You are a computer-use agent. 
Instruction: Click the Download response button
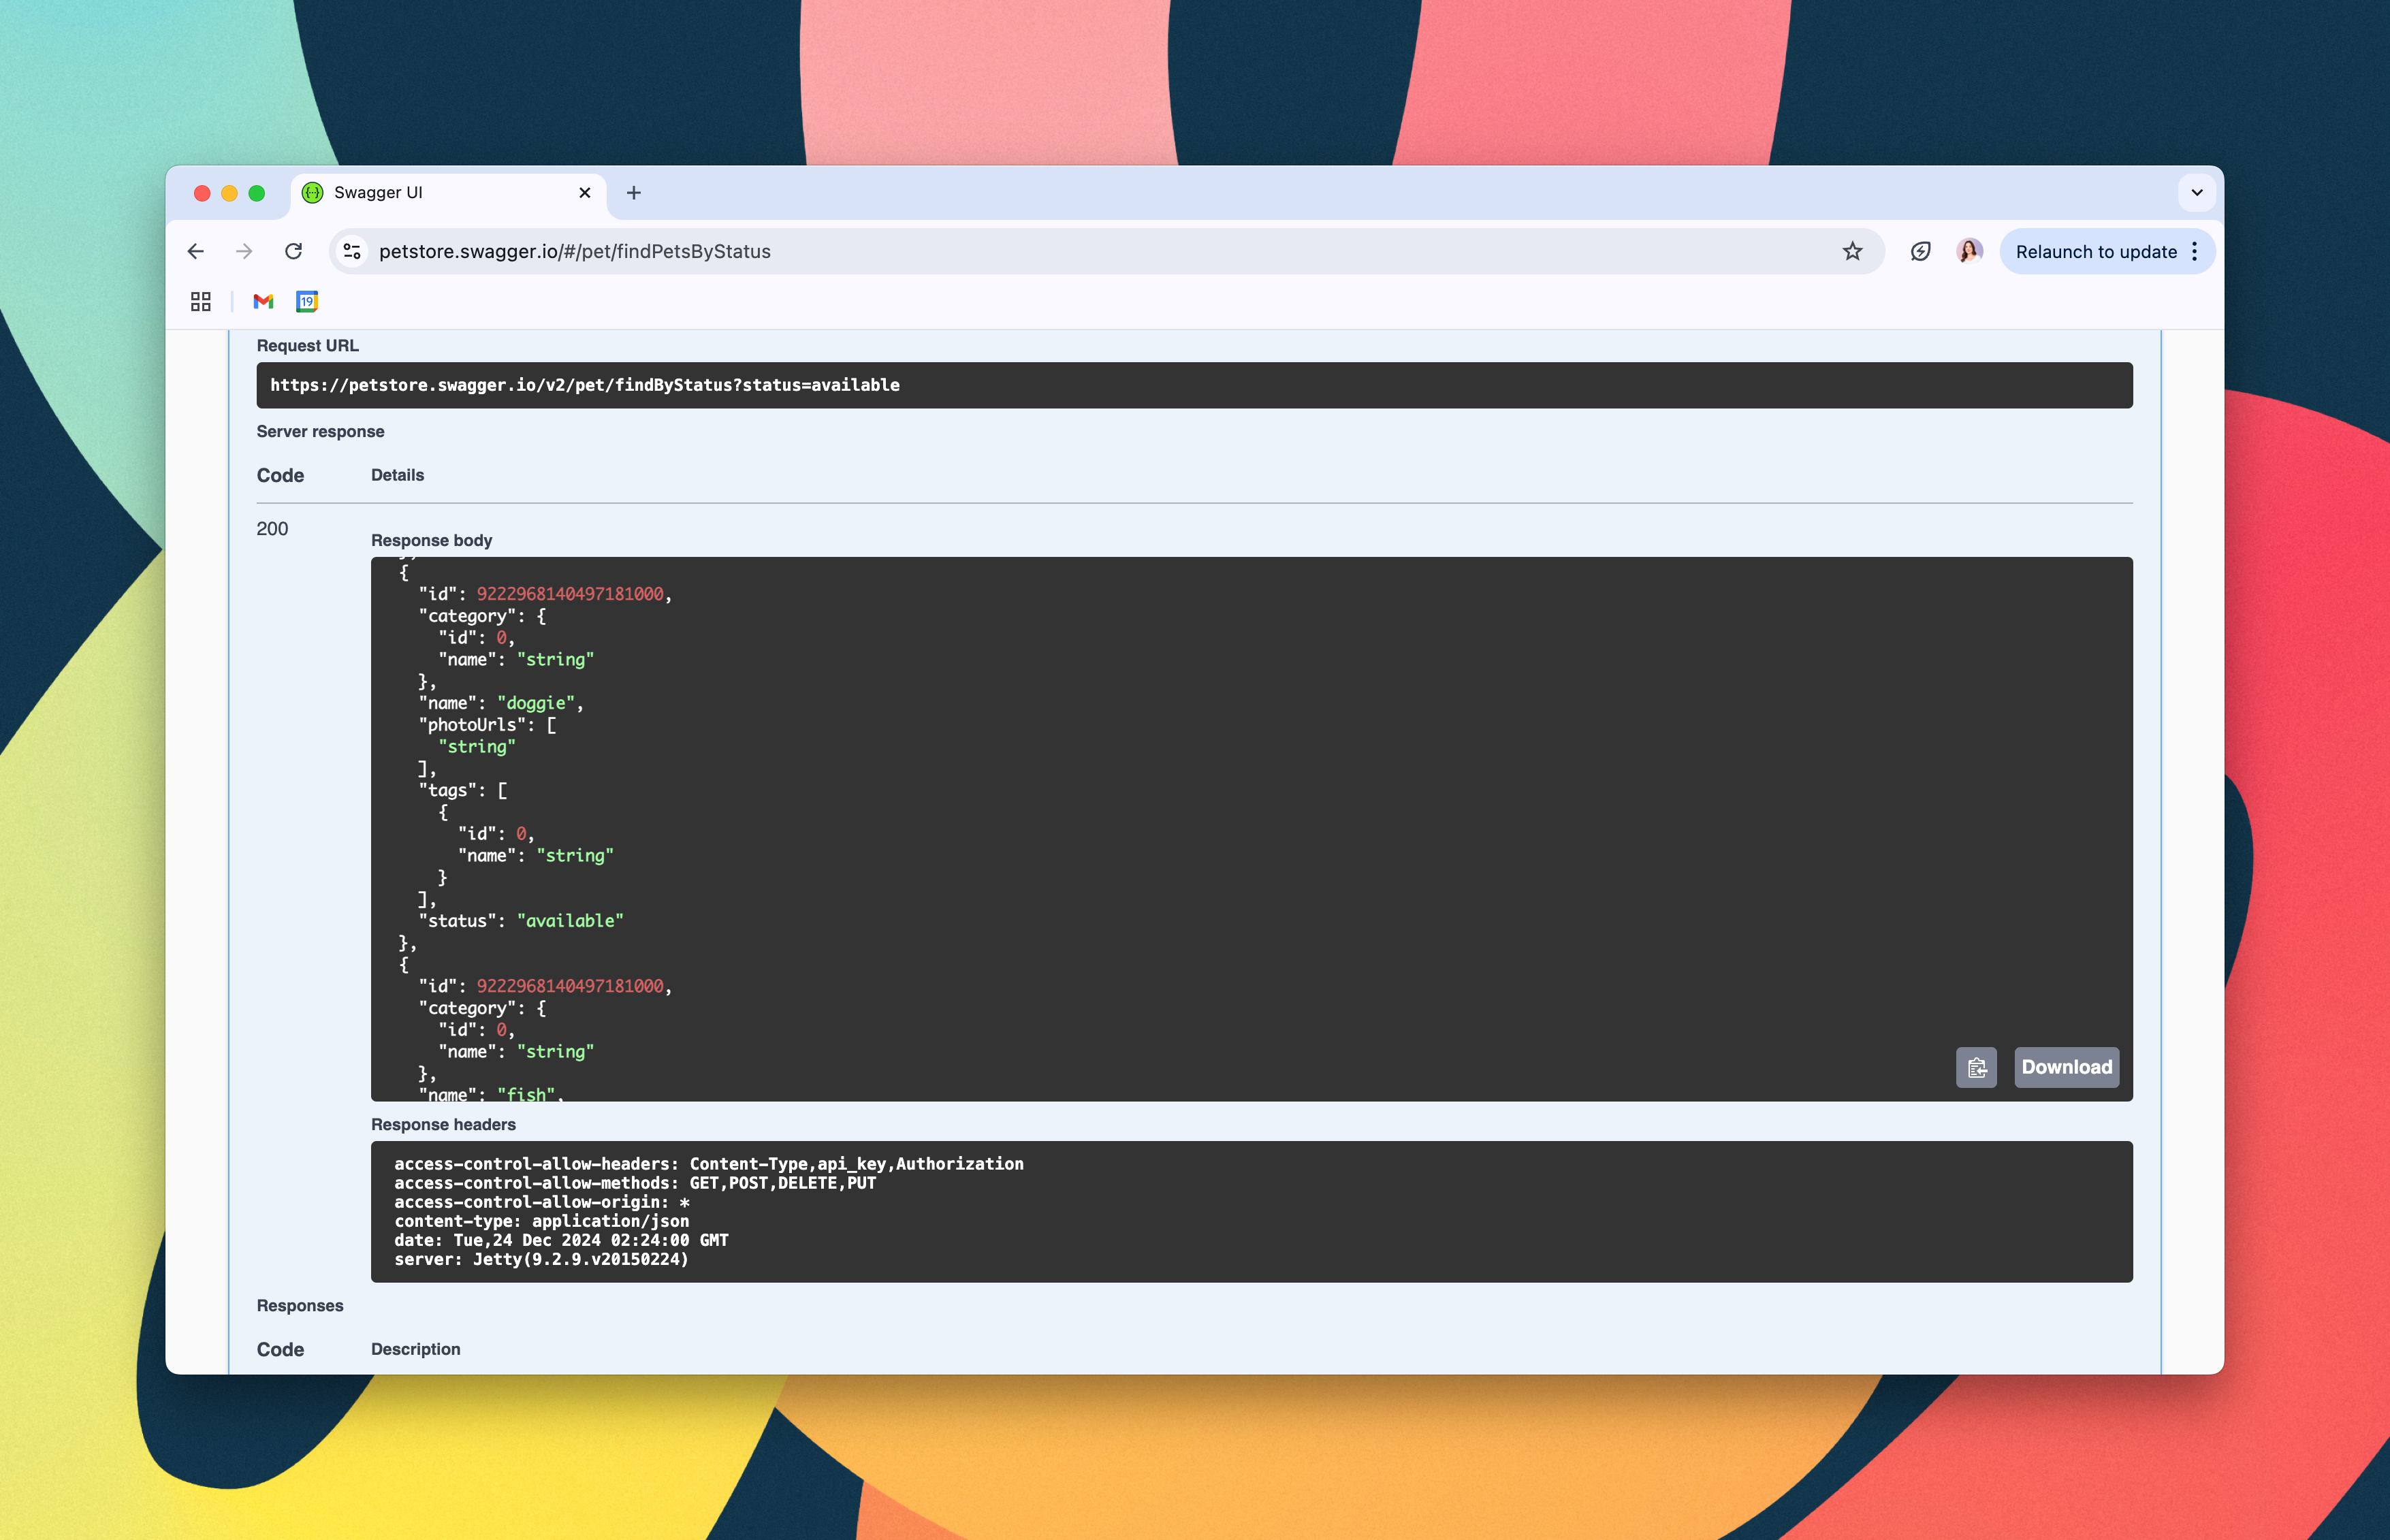2066,1067
